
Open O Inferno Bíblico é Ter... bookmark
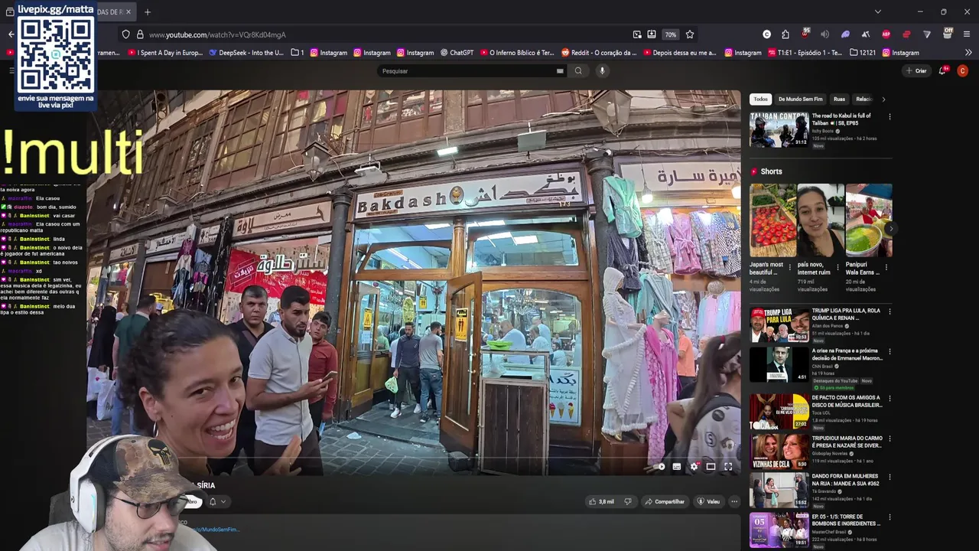pyautogui.click(x=516, y=53)
